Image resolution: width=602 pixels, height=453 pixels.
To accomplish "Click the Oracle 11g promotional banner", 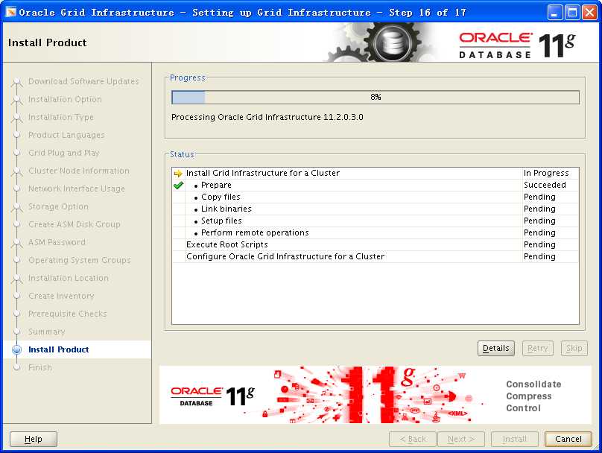I will click(x=375, y=395).
